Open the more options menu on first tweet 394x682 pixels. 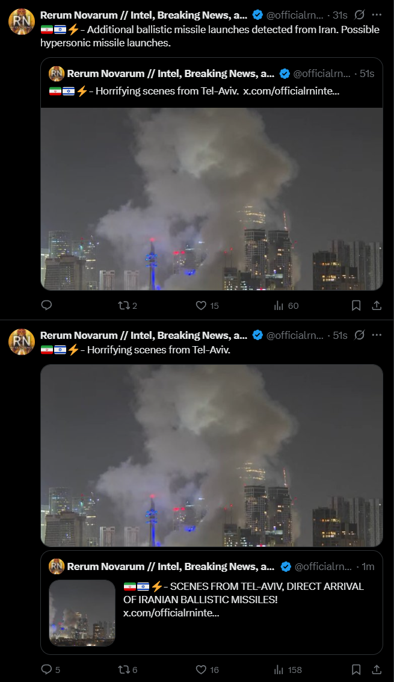point(377,15)
